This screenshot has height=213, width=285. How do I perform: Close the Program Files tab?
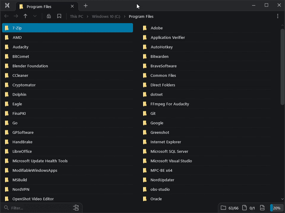(x=72, y=6)
